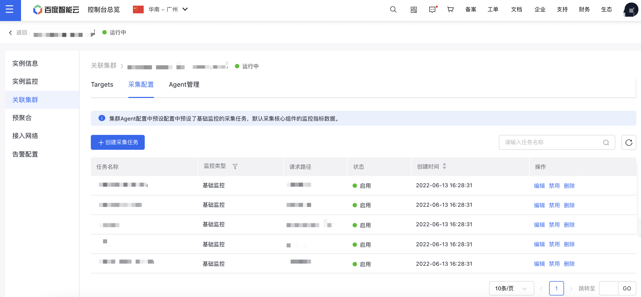
Task: Click 编辑 in the fourth task row
Action: point(539,244)
